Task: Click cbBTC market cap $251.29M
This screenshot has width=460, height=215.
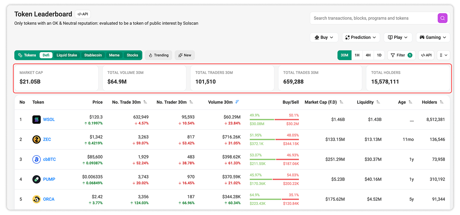Action: (x=335, y=159)
